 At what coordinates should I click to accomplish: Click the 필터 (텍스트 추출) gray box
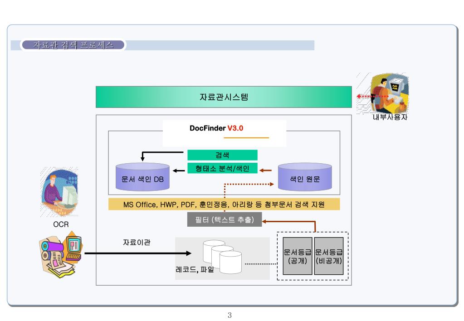pyautogui.click(x=225, y=219)
